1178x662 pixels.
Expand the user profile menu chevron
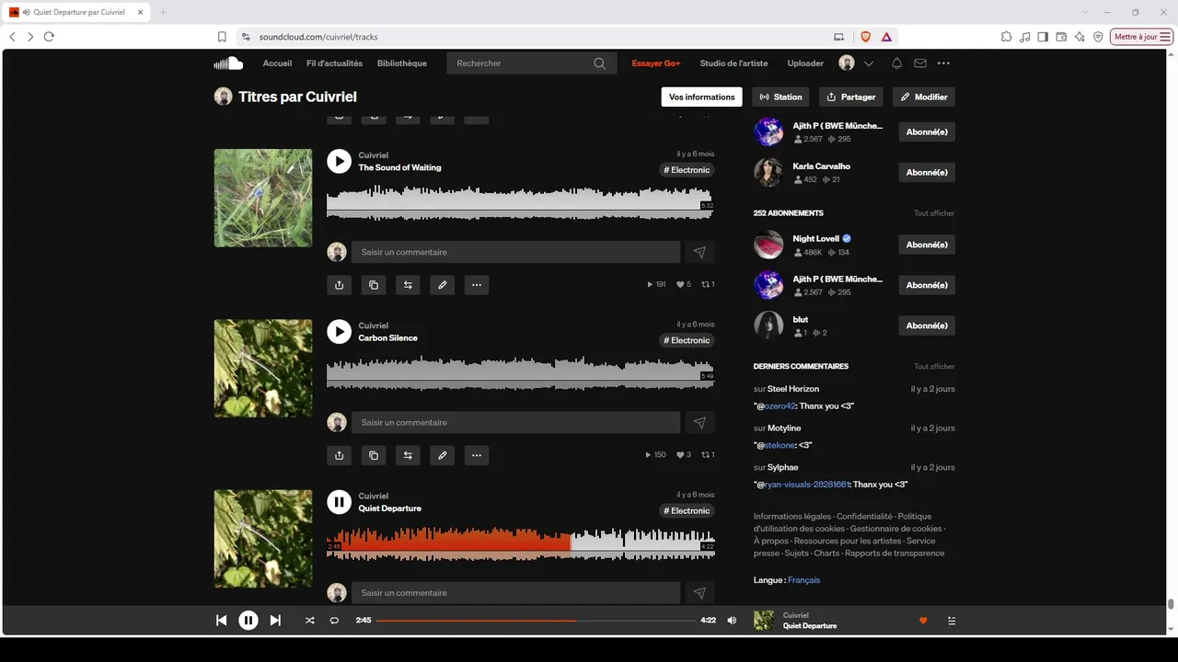click(869, 63)
